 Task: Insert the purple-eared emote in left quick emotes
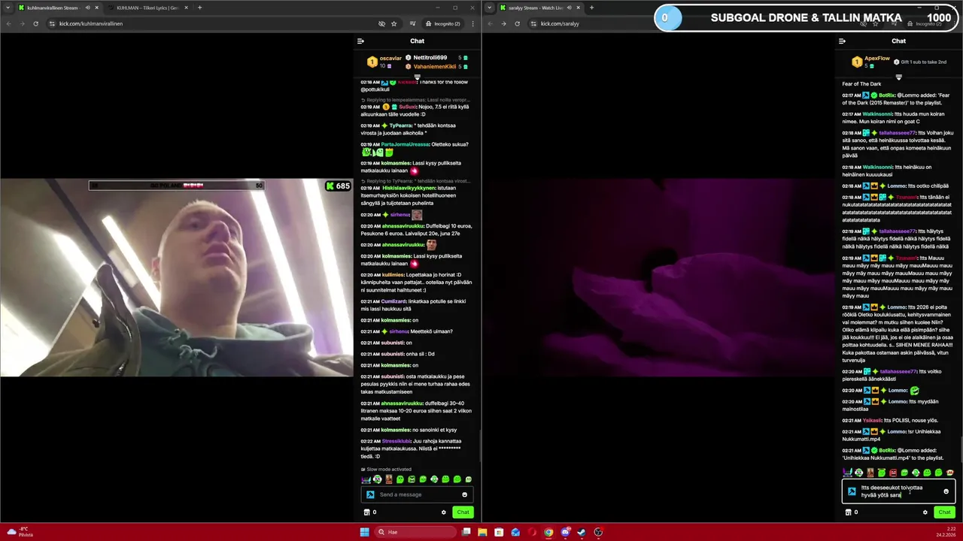[366, 479]
